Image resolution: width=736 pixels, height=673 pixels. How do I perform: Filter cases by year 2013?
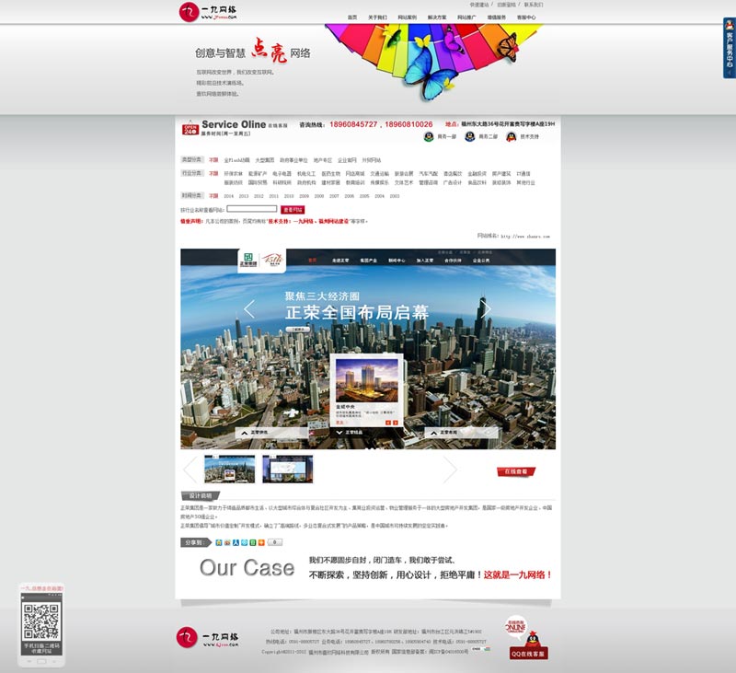(x=244, y=196)
